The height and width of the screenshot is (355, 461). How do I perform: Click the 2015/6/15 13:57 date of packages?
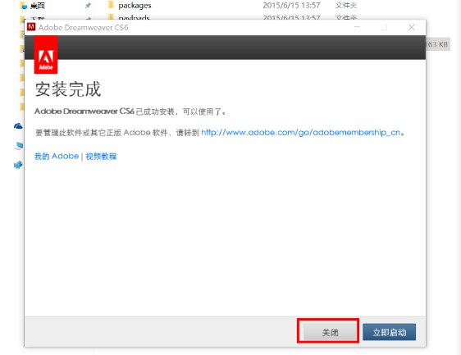[291, 5]
